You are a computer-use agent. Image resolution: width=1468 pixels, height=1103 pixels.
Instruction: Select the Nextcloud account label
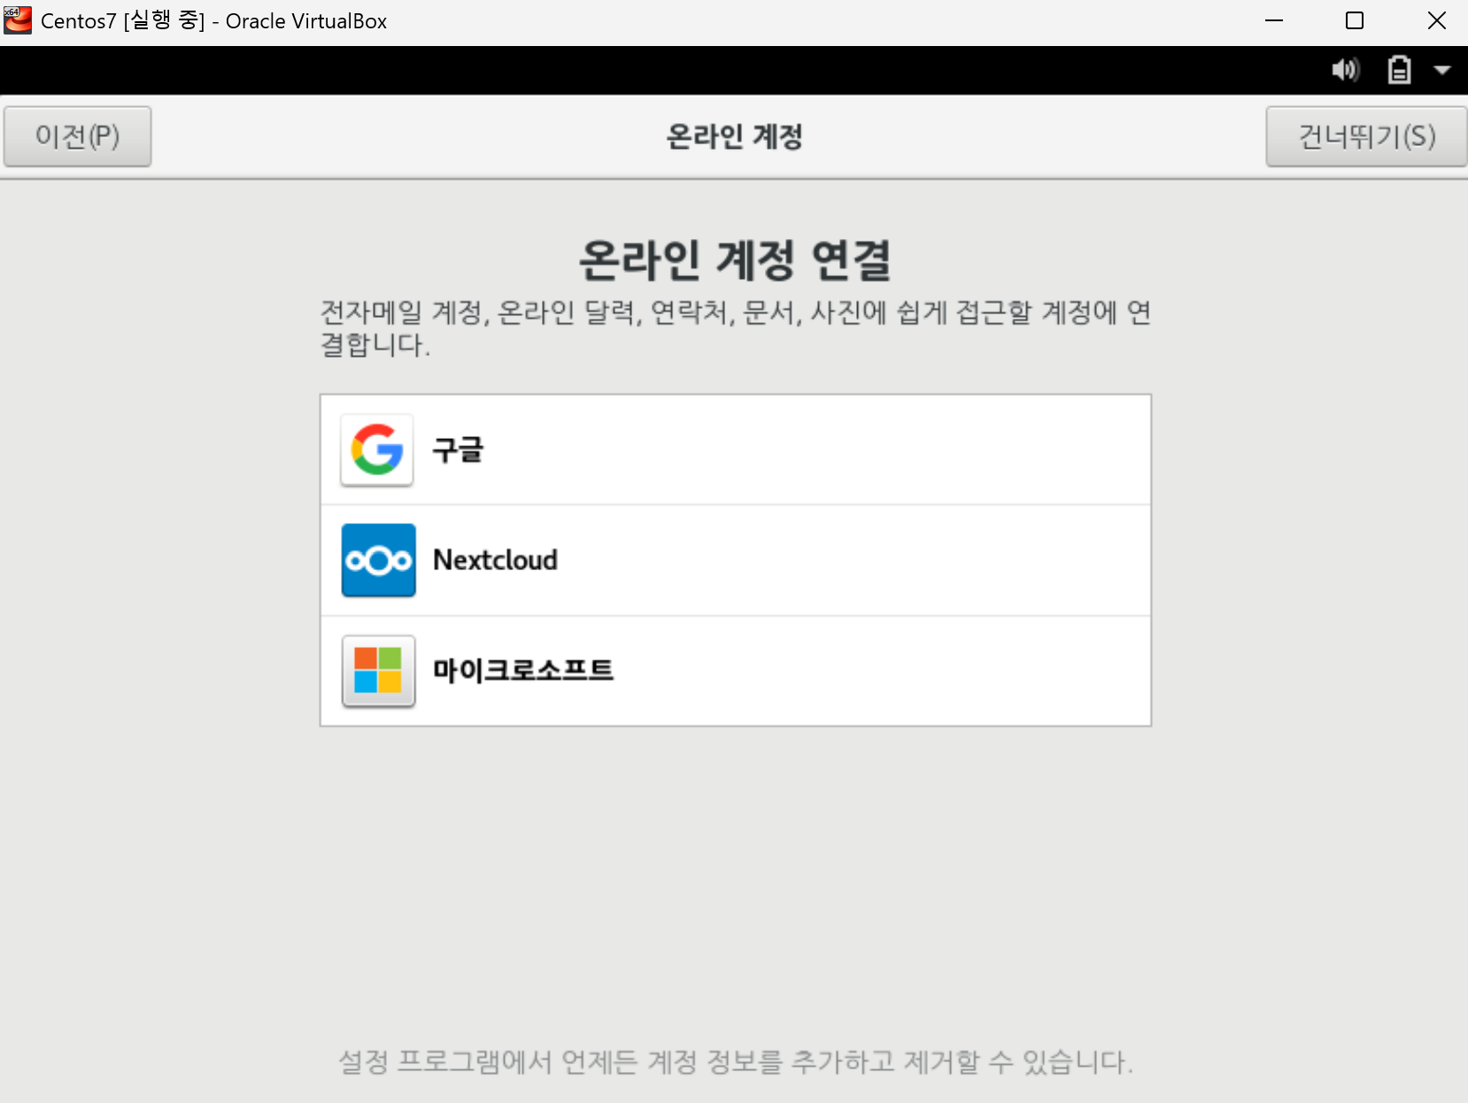pos(495,560)
